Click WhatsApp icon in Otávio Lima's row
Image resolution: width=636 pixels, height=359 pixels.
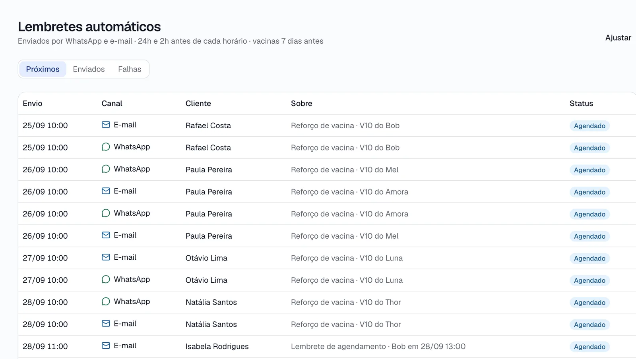point(106,279)
